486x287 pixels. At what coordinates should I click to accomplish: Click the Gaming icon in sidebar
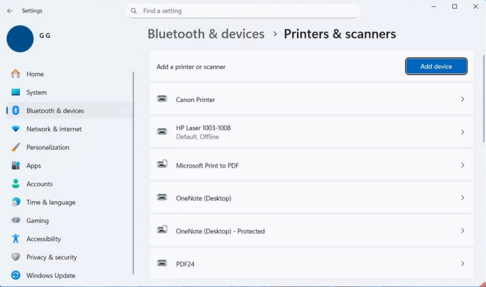click(16, 221)
